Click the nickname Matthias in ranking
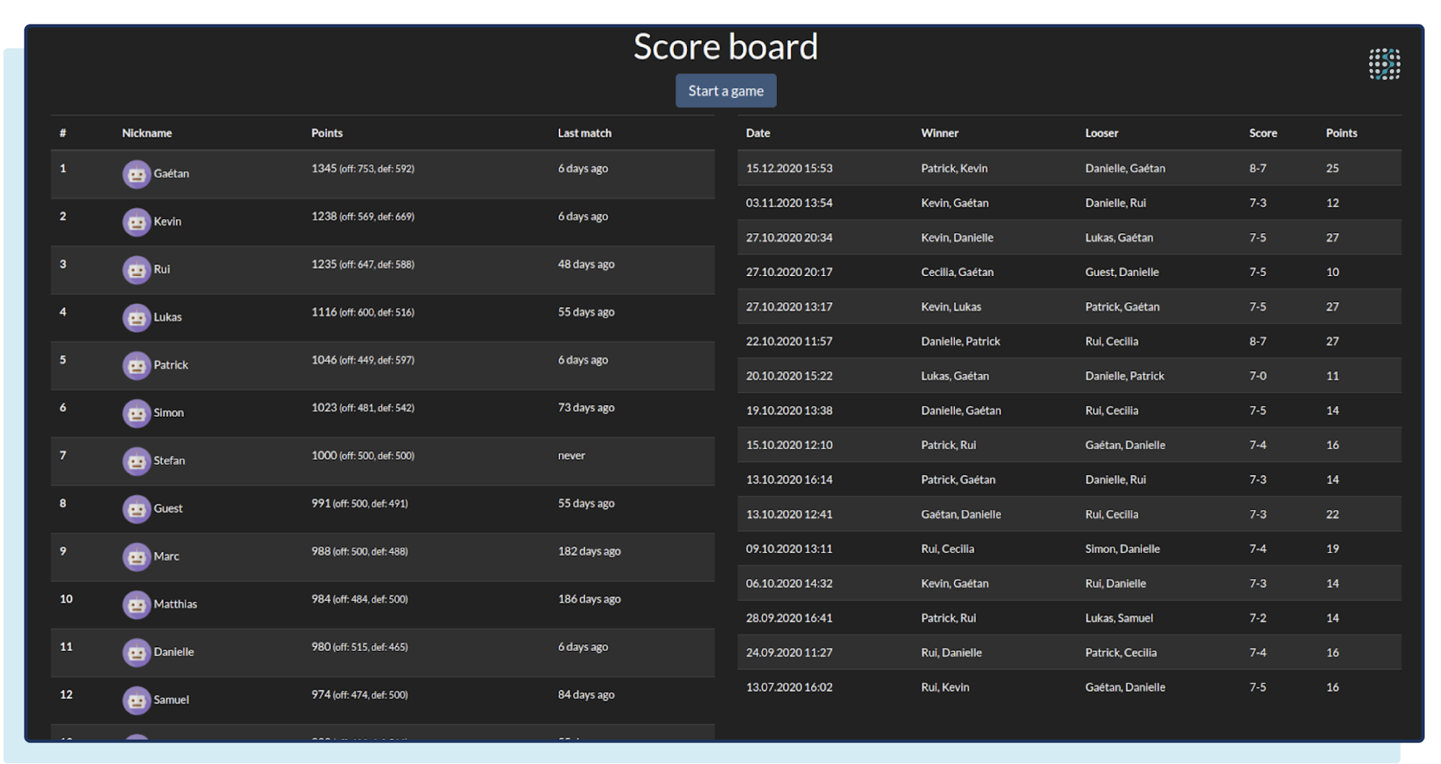Viewport: 1441px width, 764px height. [175, 604]
